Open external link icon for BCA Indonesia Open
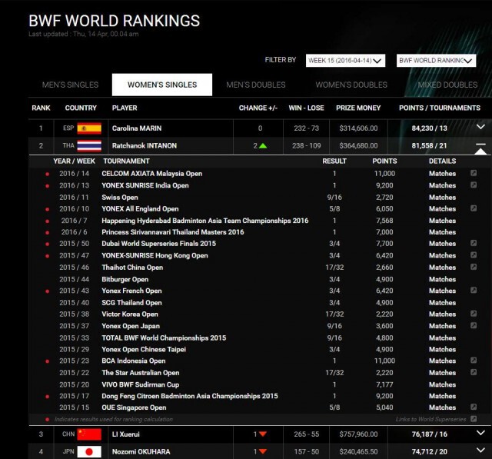The image size is (492, 459). [474, 360]
